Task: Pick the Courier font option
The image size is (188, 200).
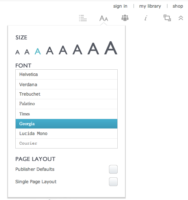Action: pyautogui.click(x=66, y=143)
